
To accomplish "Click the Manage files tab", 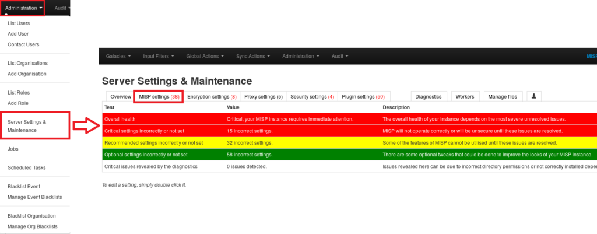I will coord(502,96).
